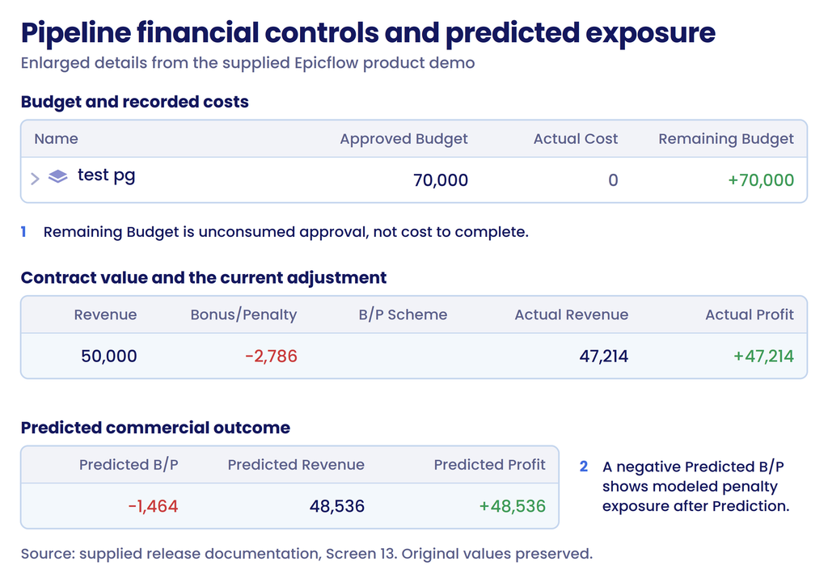
Task: Expand the test pg row chevron
Action: 35,179
